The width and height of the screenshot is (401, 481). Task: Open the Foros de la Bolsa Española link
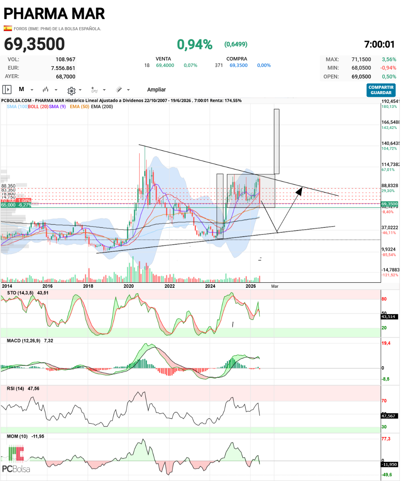tap(57, 29)
